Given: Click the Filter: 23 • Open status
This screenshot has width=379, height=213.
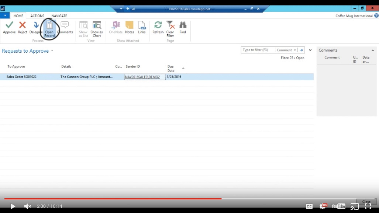Looking at the screenshot, I should (293, 58).
